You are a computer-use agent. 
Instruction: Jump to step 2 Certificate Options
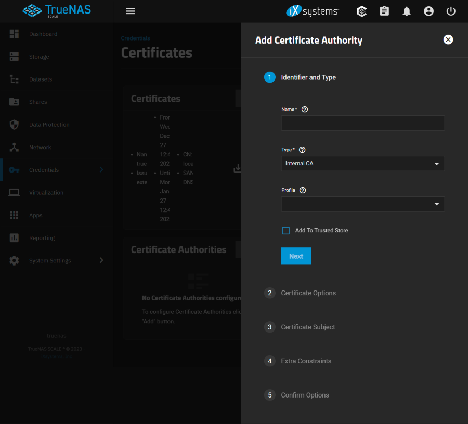308,293
